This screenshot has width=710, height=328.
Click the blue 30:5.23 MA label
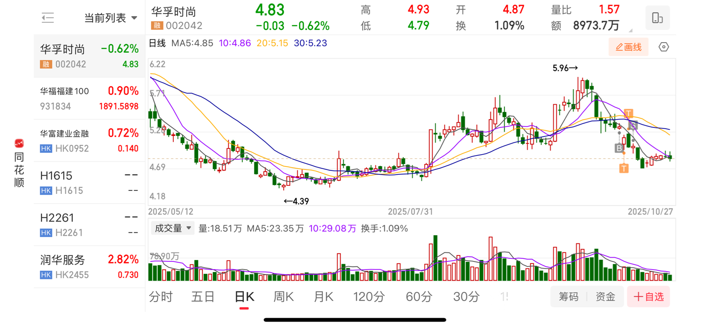[x=310, y=43]
